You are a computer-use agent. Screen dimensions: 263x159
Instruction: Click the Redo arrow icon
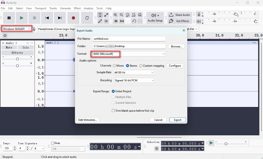tap(140, 21)
